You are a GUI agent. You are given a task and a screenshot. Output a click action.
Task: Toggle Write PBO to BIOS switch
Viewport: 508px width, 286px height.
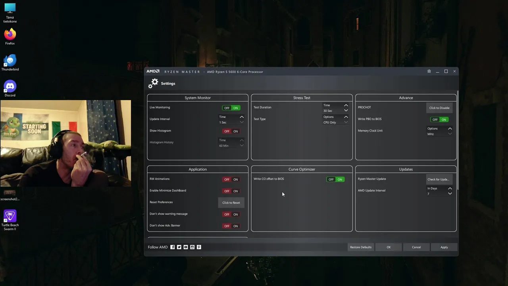coord(439,120)
